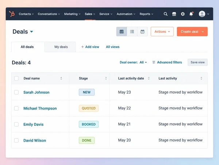219x165 pixels.
Task: Click the DONE stage badge
Action: click(x=87, y=140)
